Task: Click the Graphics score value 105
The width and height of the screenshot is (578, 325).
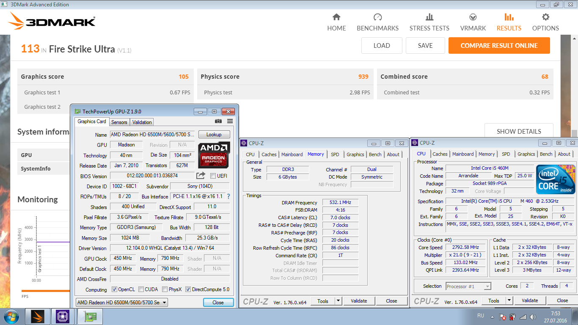Action: pyautogui.click(x=184, y=77)
